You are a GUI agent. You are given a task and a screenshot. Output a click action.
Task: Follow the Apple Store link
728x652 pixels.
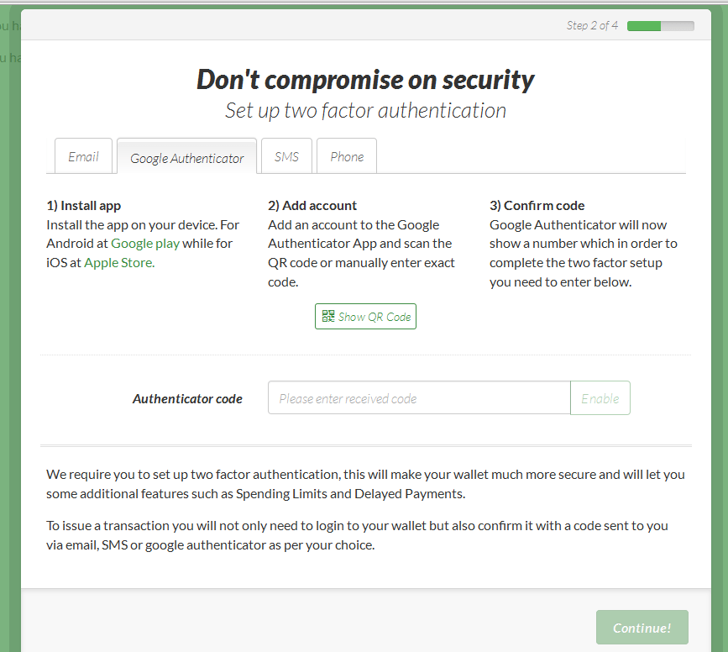tap(118, 262)
